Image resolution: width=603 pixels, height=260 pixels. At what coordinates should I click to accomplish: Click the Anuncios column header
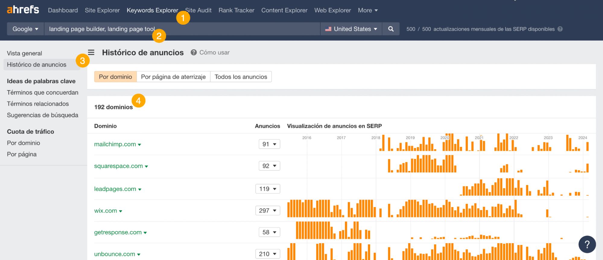[267, 126]
